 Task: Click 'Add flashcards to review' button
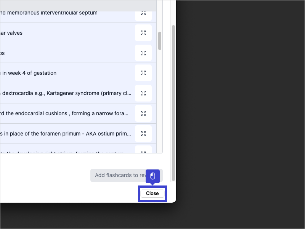click(x=119, y=176)
